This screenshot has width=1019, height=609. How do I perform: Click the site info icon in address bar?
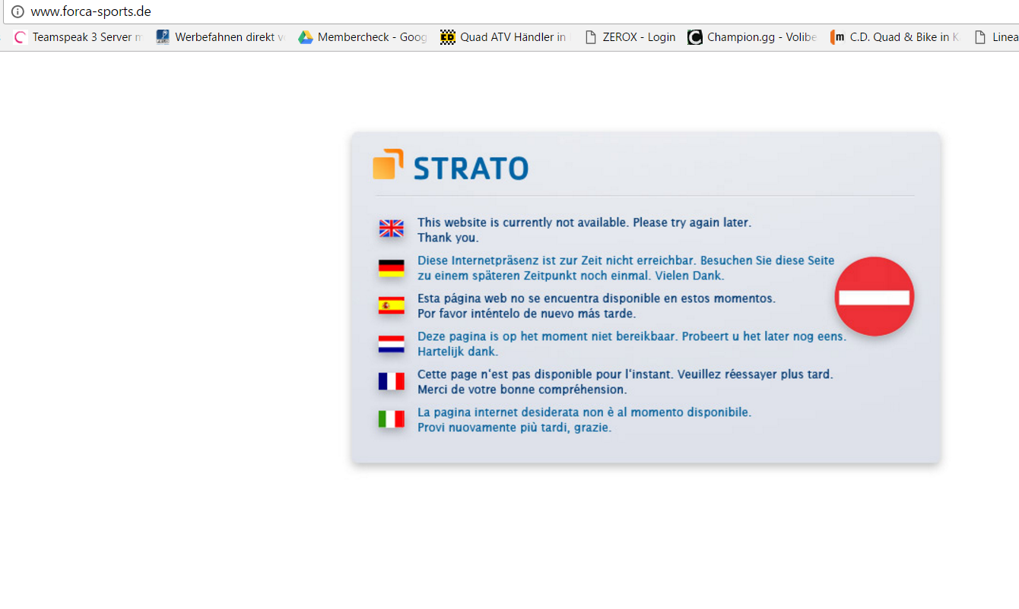tap(17, 11)
